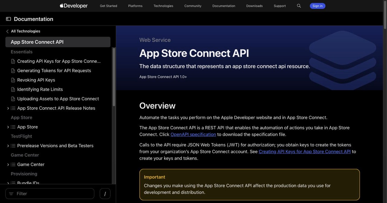Viewport: 387px width, 203px height.
Task: Open the Technologies menu
Action: click(x=163, y=6)
